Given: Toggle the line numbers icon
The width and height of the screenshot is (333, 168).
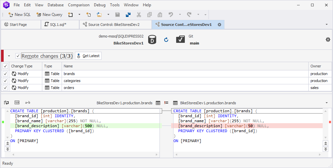Looking at the screenshot, I should pyautogui.click(x=17, y=103).
